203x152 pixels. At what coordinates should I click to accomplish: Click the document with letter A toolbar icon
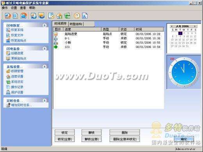coord(85,16)
